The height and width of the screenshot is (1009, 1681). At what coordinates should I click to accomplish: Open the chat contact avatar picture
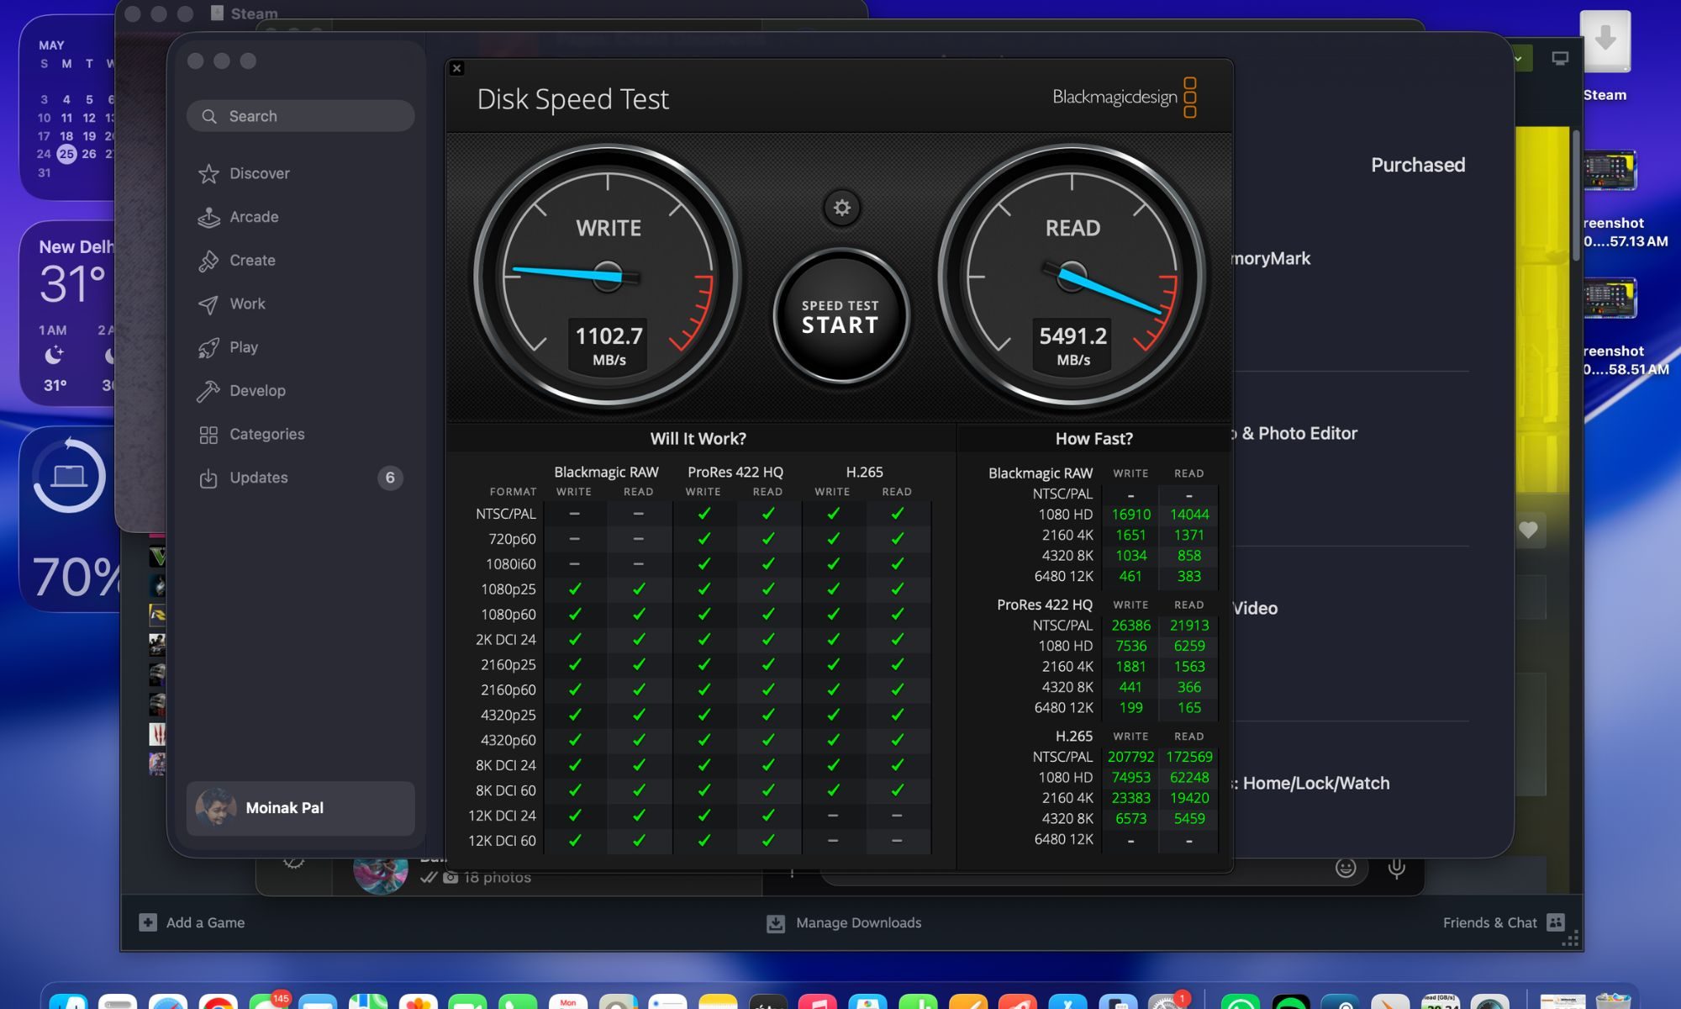point(381,873)
